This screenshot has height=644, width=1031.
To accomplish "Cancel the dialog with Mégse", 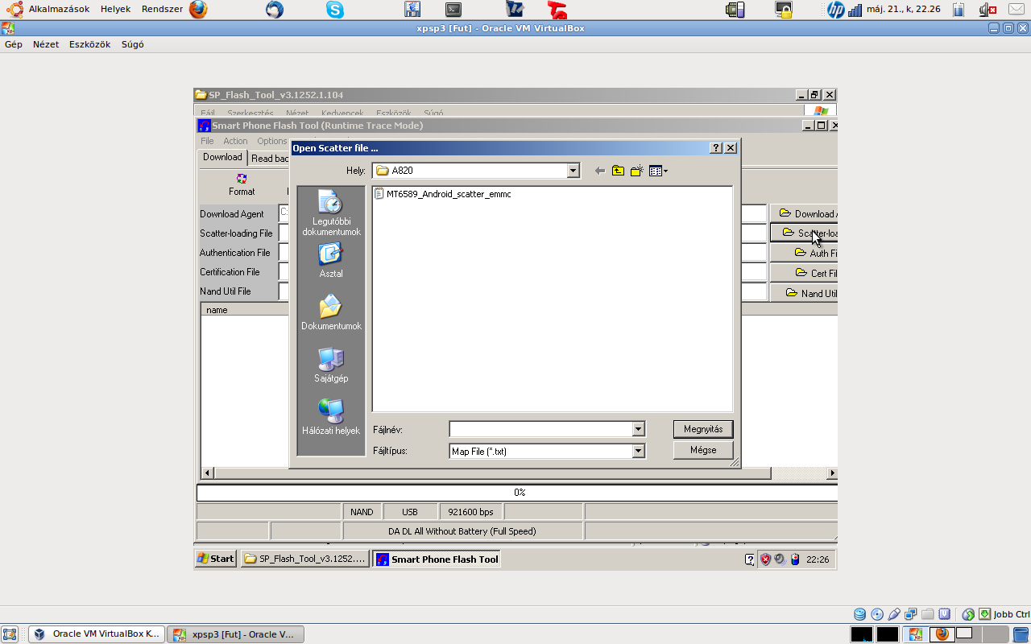I will pyautogui.click(x=702, y=450).
